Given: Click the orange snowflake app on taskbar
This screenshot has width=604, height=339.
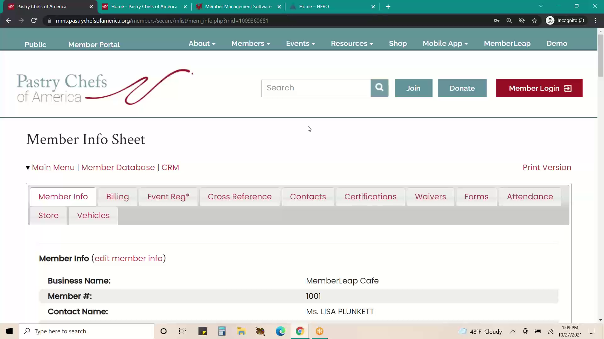Looking at the screenshot, I should point(320,331).
